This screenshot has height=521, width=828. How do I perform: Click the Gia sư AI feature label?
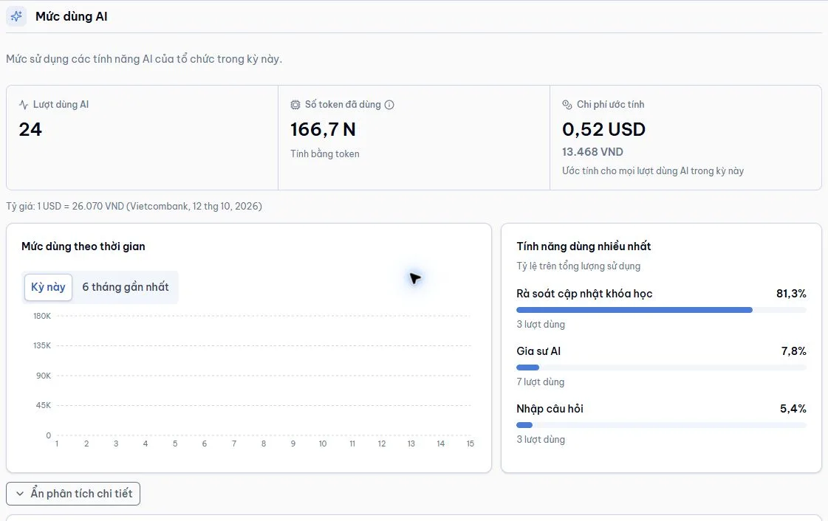[538, 351]
